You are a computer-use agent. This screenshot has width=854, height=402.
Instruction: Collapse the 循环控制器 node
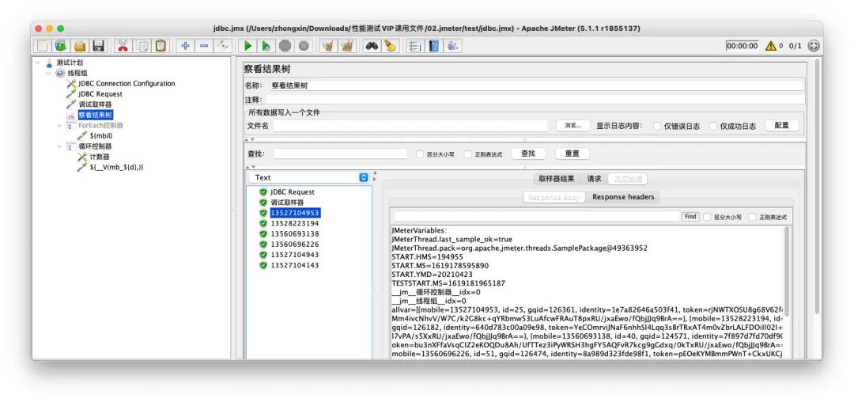pyautogui.click(x=59, y=146)
